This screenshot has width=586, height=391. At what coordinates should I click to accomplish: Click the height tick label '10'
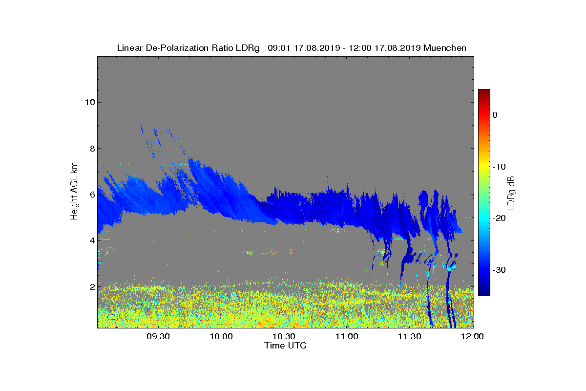[x=89, y=102]
